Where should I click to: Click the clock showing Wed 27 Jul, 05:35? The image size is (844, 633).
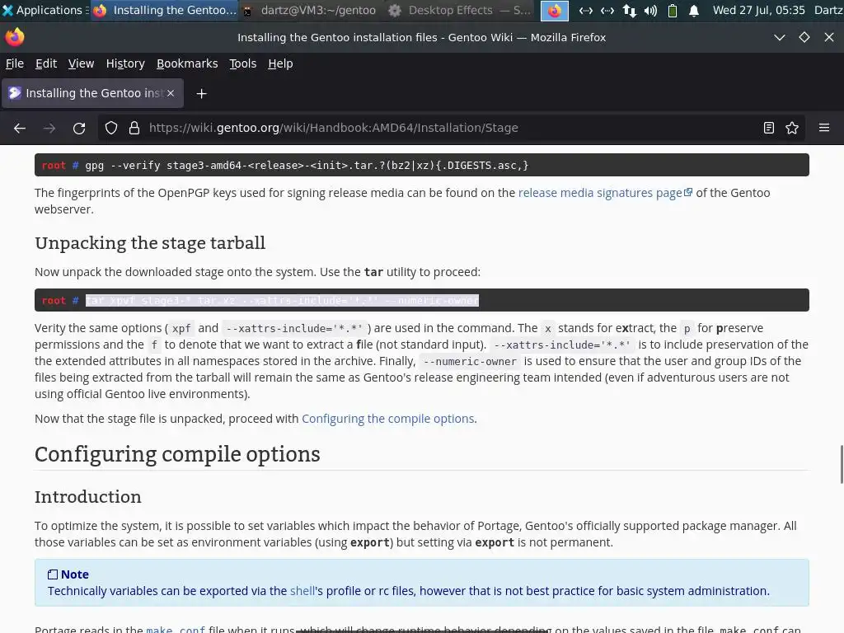click(x=758, y=10)
